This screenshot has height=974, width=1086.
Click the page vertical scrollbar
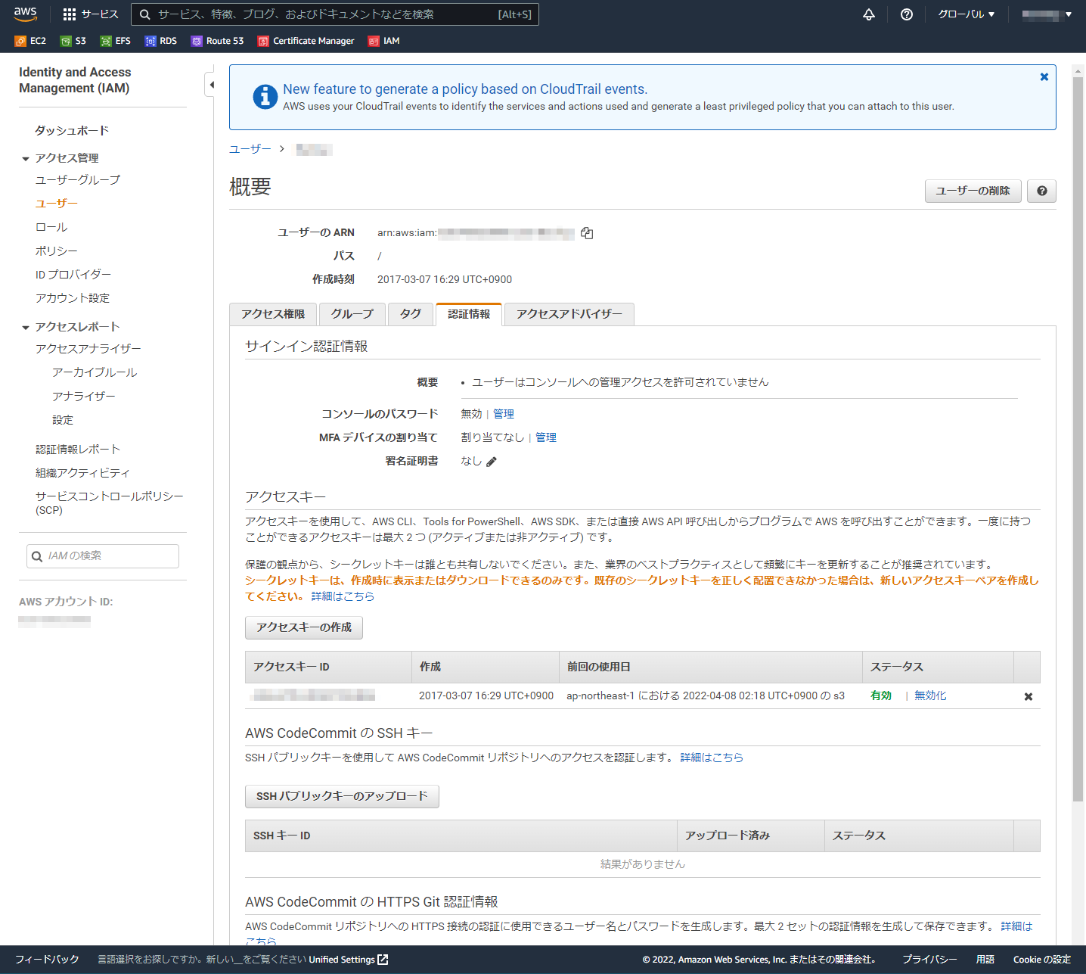point(1078,439)
